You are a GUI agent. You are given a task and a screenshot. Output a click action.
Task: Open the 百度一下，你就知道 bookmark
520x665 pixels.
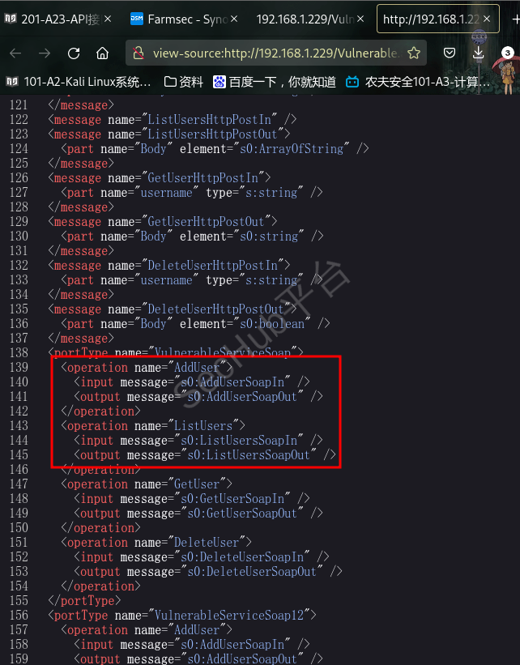pyautogui.click(x=274, y=81)
